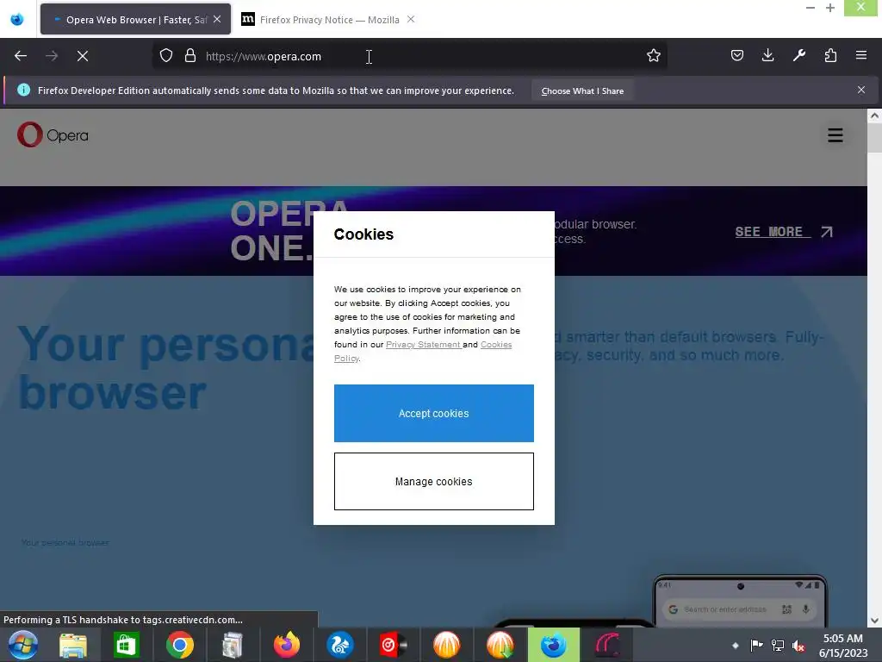Launch Google Chrome from taskbar
The width and height of the screenshot is (882, 662).
pyautogui.click(x=179, y=645)
